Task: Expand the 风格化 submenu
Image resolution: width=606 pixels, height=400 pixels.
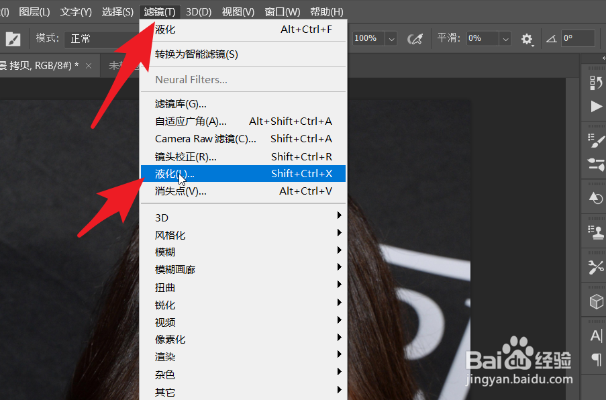Action: click(243, 235)
